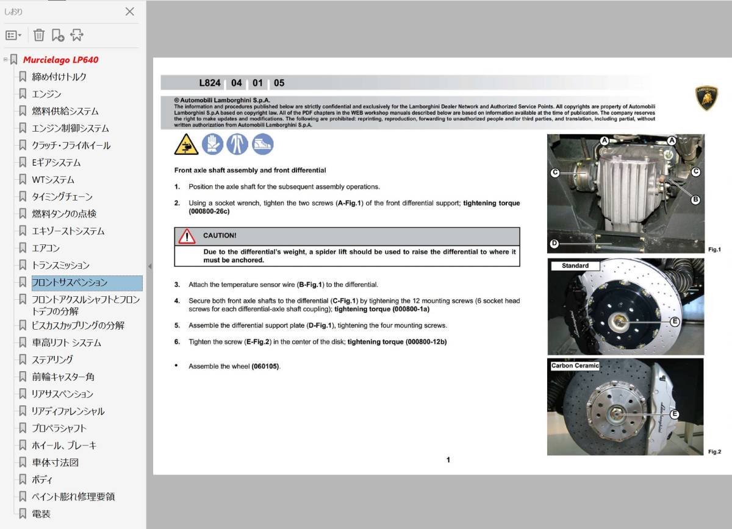This screenshot has height=529, width=732.
Task: Click the wheel reference (060105)
Action: tap(265, 366)
